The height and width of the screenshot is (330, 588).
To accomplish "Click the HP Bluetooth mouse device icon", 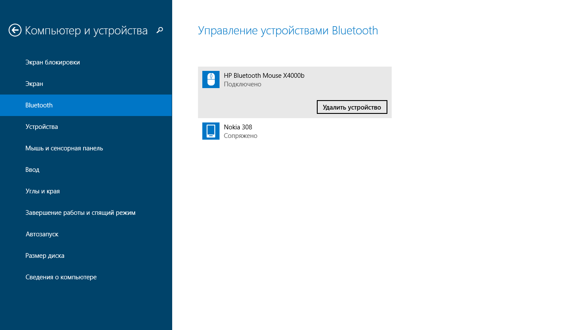I will [x=211, y=79].
